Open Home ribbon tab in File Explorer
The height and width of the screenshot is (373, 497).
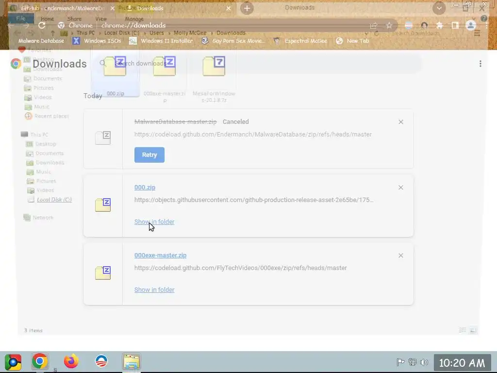(x=47, y=19)
